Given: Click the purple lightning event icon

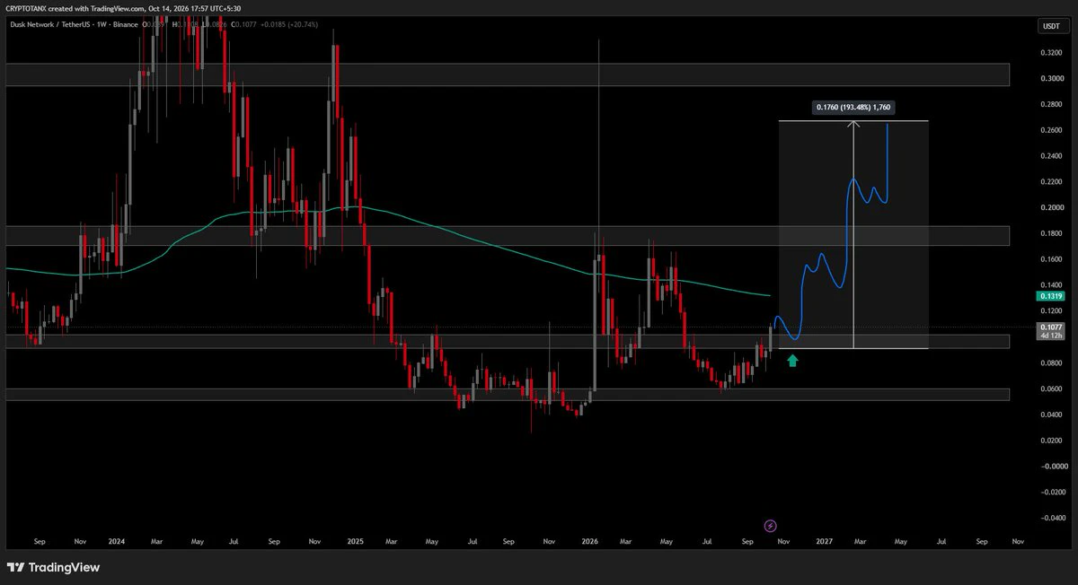Looking at the screenshot, I should 770,525.
